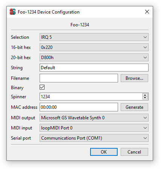Uncheck the Binary checkbox
Image resolution: width=161 pixels, height=169 pixels.
[x=42, y=87]
